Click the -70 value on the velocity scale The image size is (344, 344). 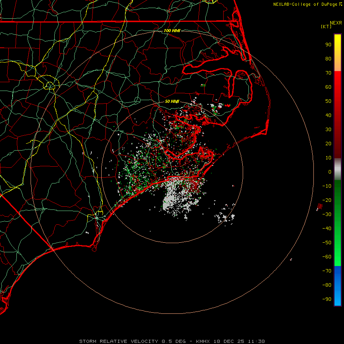coord(327,271)
